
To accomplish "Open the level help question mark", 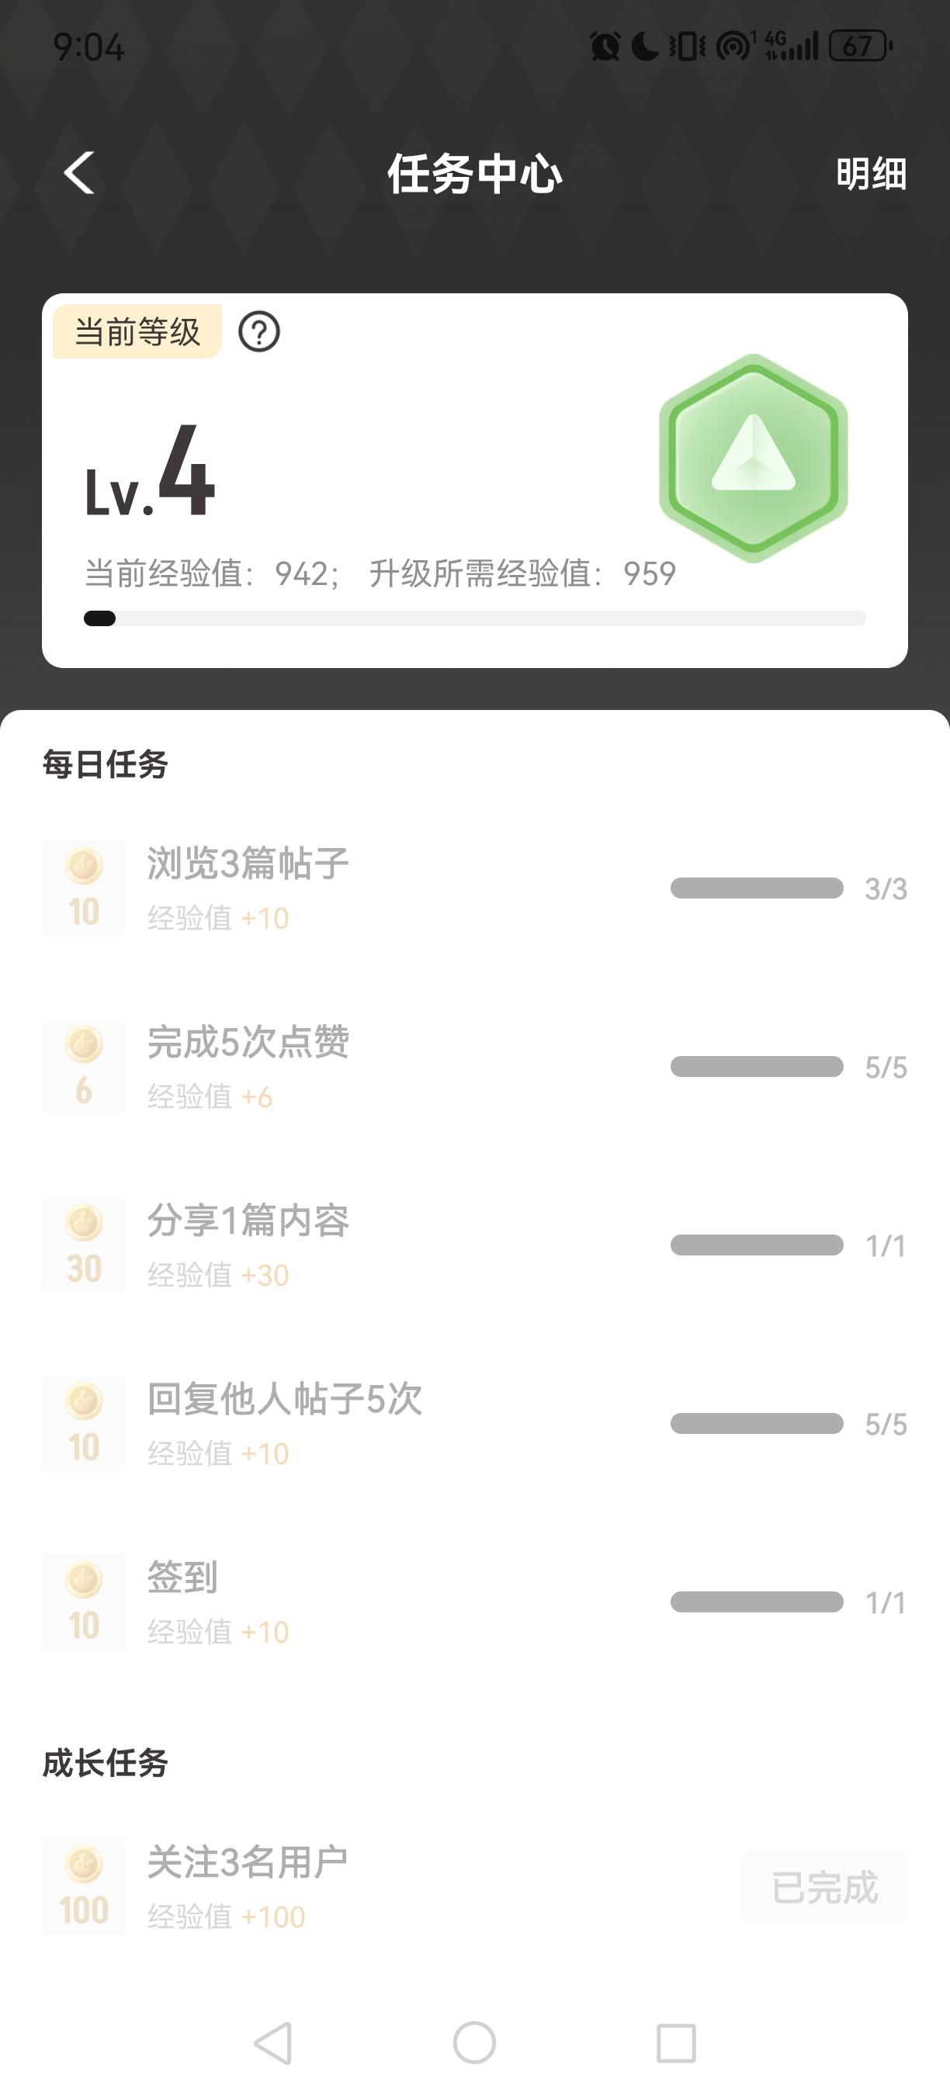I will [x=258, y=332].
